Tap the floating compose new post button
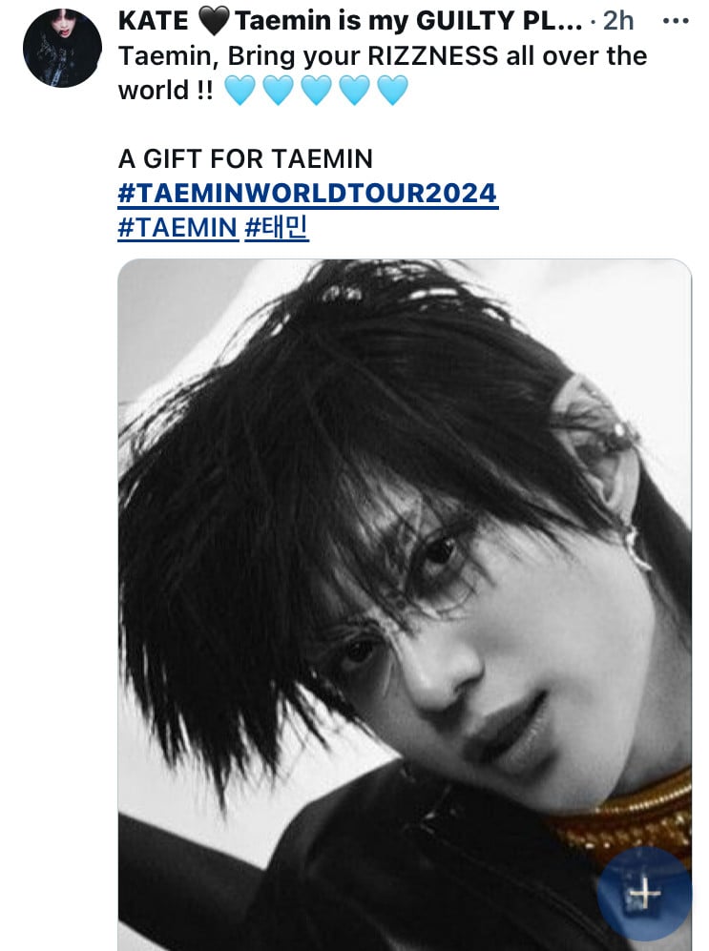The height and width of the screenshot is (951, 709). [x=644, y=894]
